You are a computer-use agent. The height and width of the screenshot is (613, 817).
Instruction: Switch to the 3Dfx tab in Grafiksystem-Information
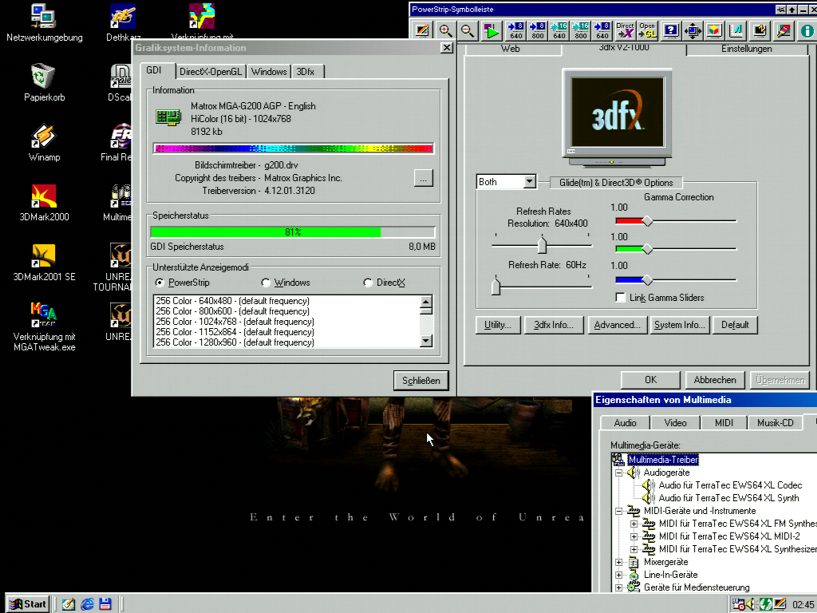[307, 71]
